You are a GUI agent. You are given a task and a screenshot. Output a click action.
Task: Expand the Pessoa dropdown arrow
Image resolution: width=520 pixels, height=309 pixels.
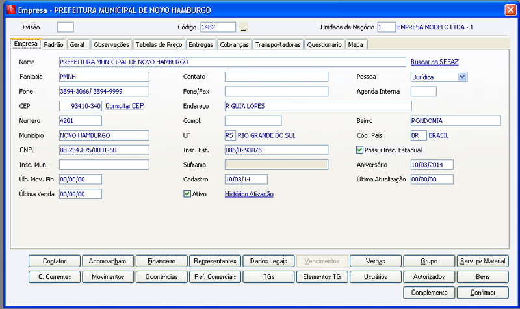[x=462, y=77]
